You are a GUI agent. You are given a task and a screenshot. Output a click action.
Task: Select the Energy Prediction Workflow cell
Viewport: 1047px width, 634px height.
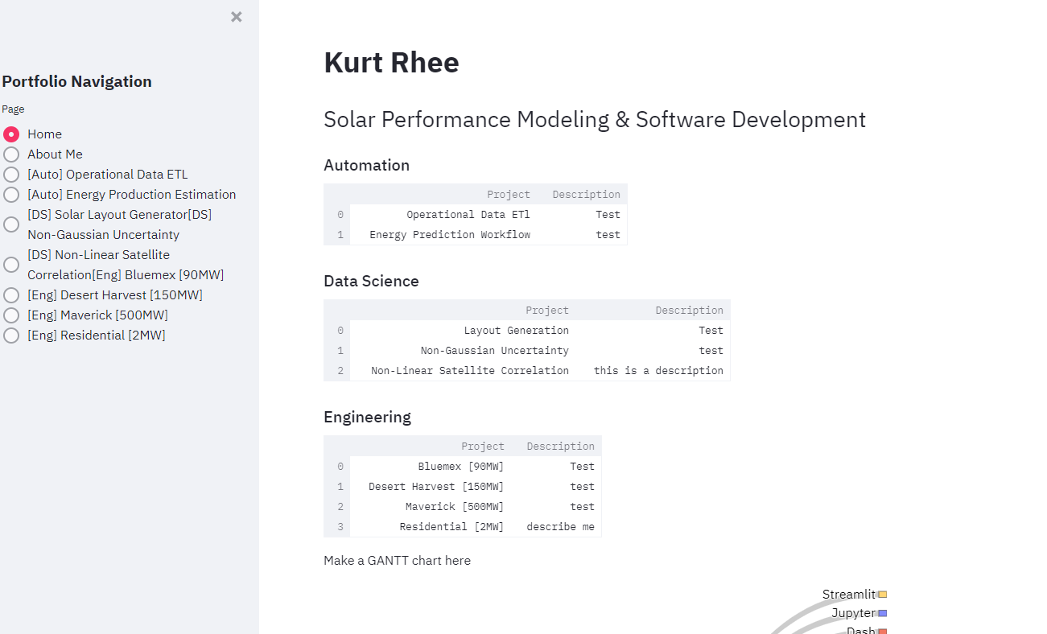[450, 234]
